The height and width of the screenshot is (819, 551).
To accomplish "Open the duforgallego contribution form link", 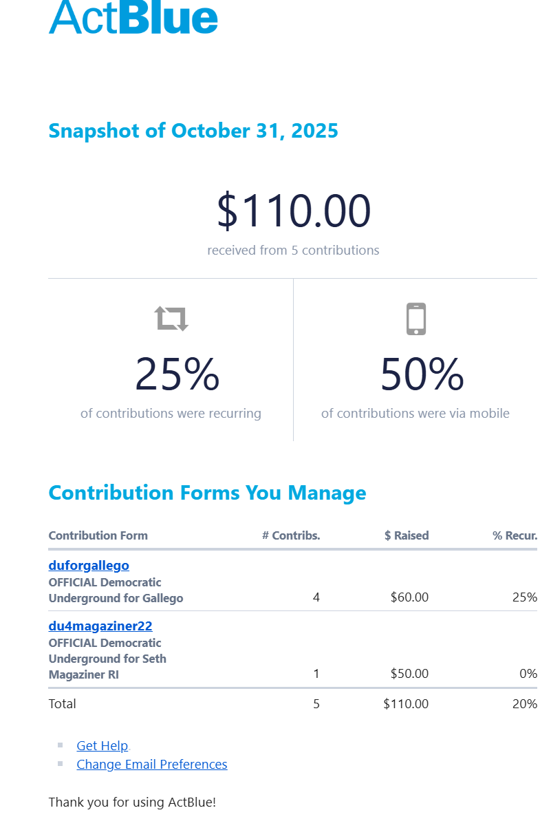I will (89, 565).
